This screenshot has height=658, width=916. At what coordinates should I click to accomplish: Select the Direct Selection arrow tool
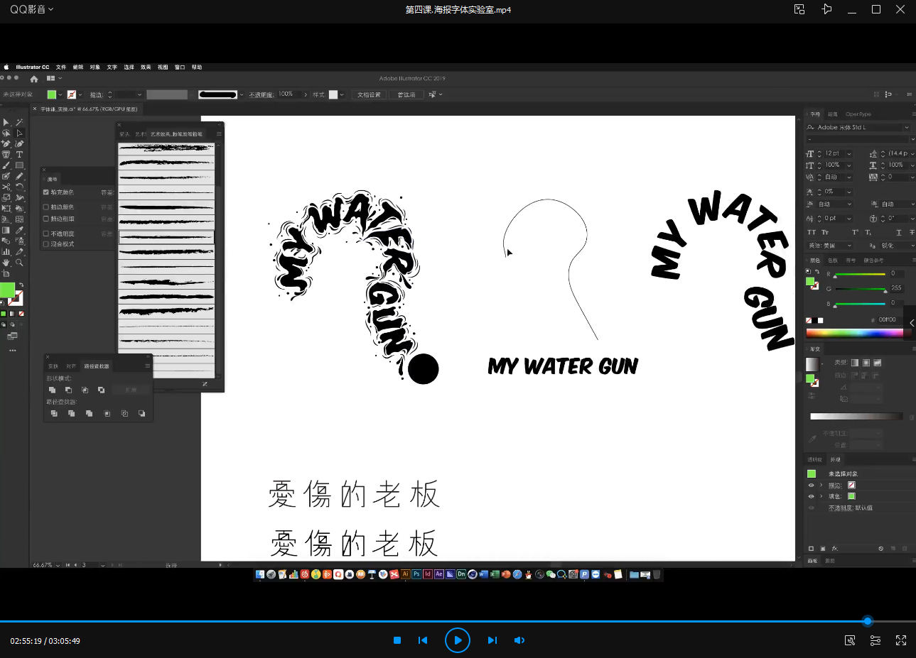coord(19,133)
